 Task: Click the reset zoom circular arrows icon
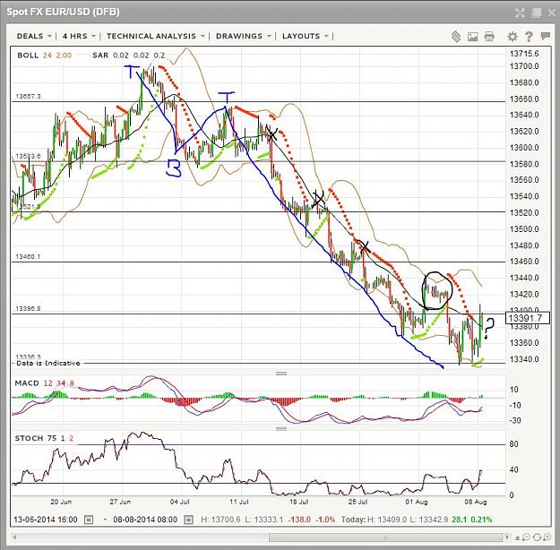click(537, 537)
